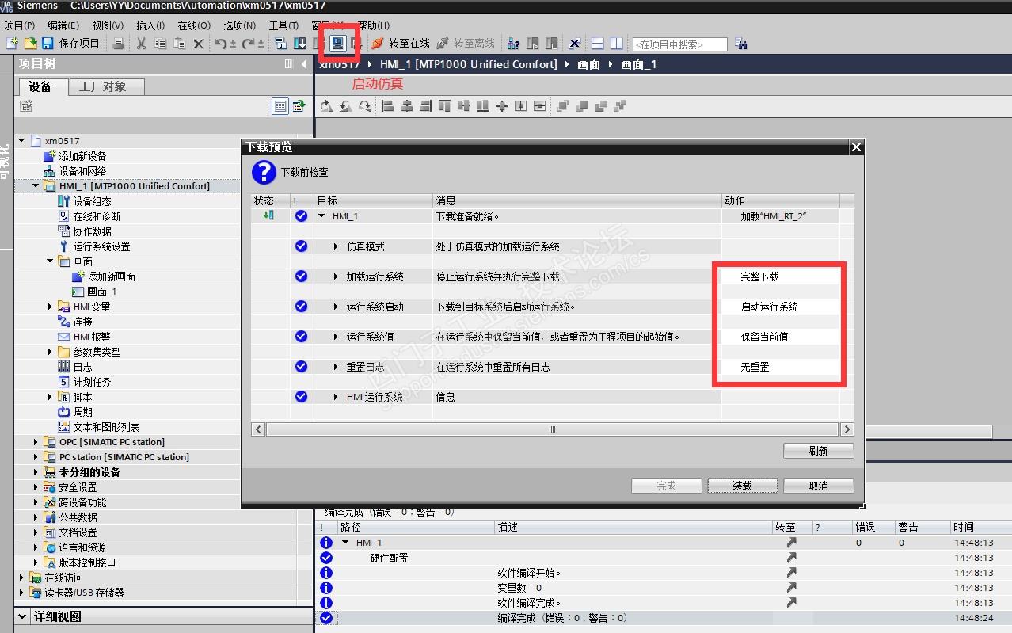1012x633 pixels.
Task: Expand the 安全设置 node
Action: (x=36, y=487)
